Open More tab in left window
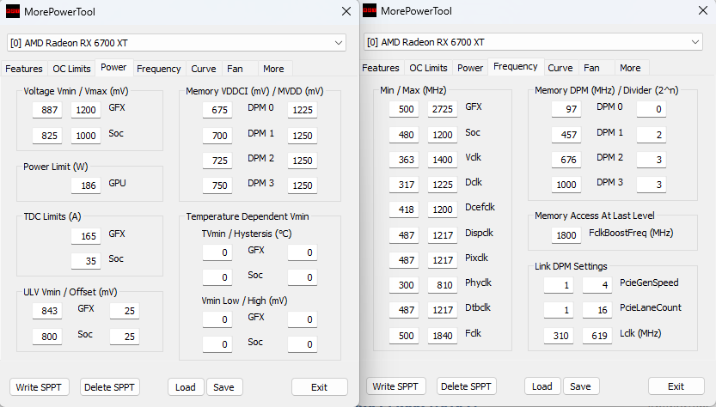 (x=273, y=69)
